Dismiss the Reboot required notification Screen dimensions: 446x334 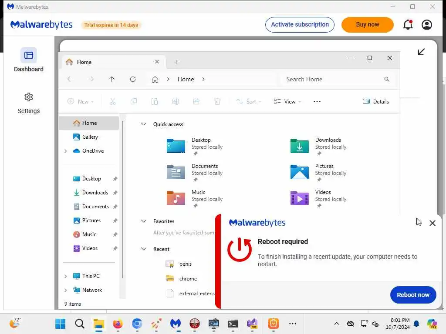[x=432, y=223]
